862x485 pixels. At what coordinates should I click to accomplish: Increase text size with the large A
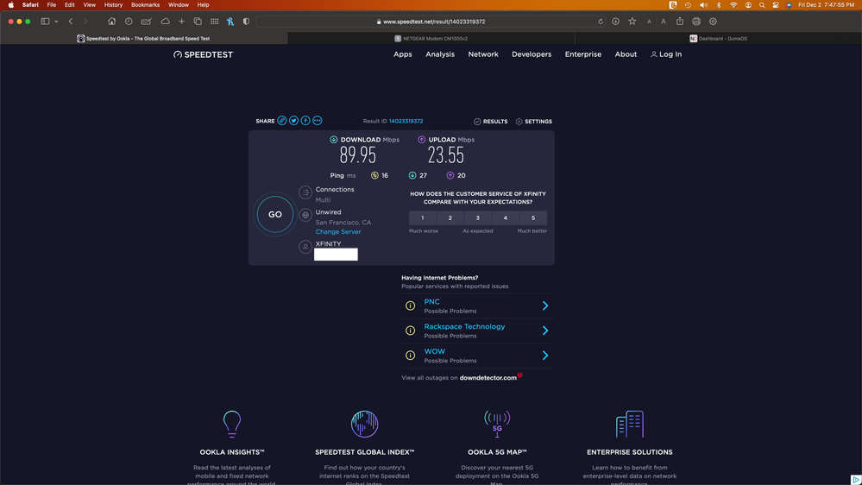coord(664,22)
